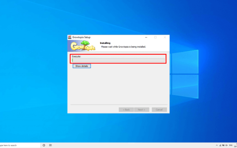Click the 'Execute:' status label
This screenshot has width=237, height=148.
[76, 57]
